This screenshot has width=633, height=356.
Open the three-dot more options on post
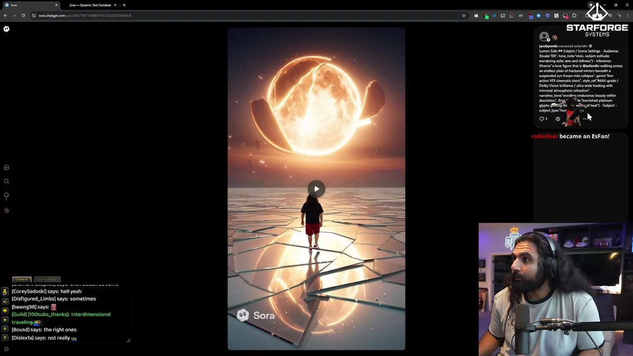click(x=585, y=119)
